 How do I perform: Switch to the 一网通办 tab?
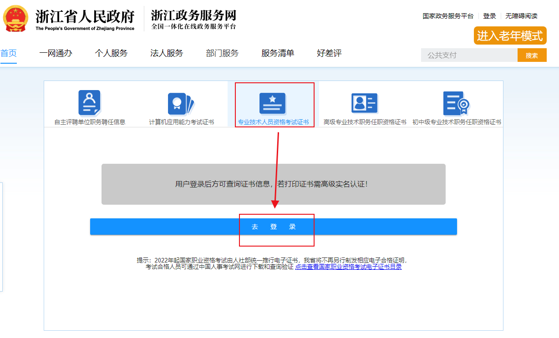coord(56,53)
